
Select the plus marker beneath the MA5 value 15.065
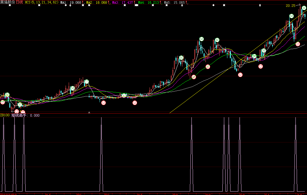(x=182, y=5)
